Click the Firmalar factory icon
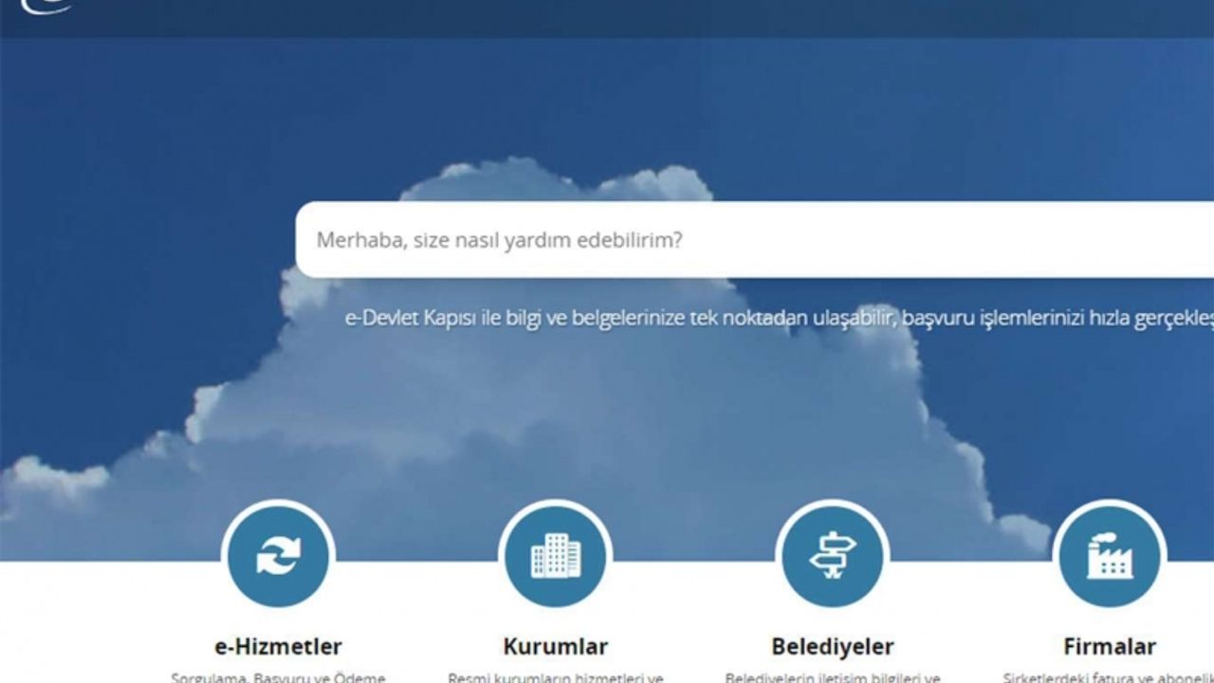The width and height of the screenshot is (1214, 683). tap(1109, 556)
